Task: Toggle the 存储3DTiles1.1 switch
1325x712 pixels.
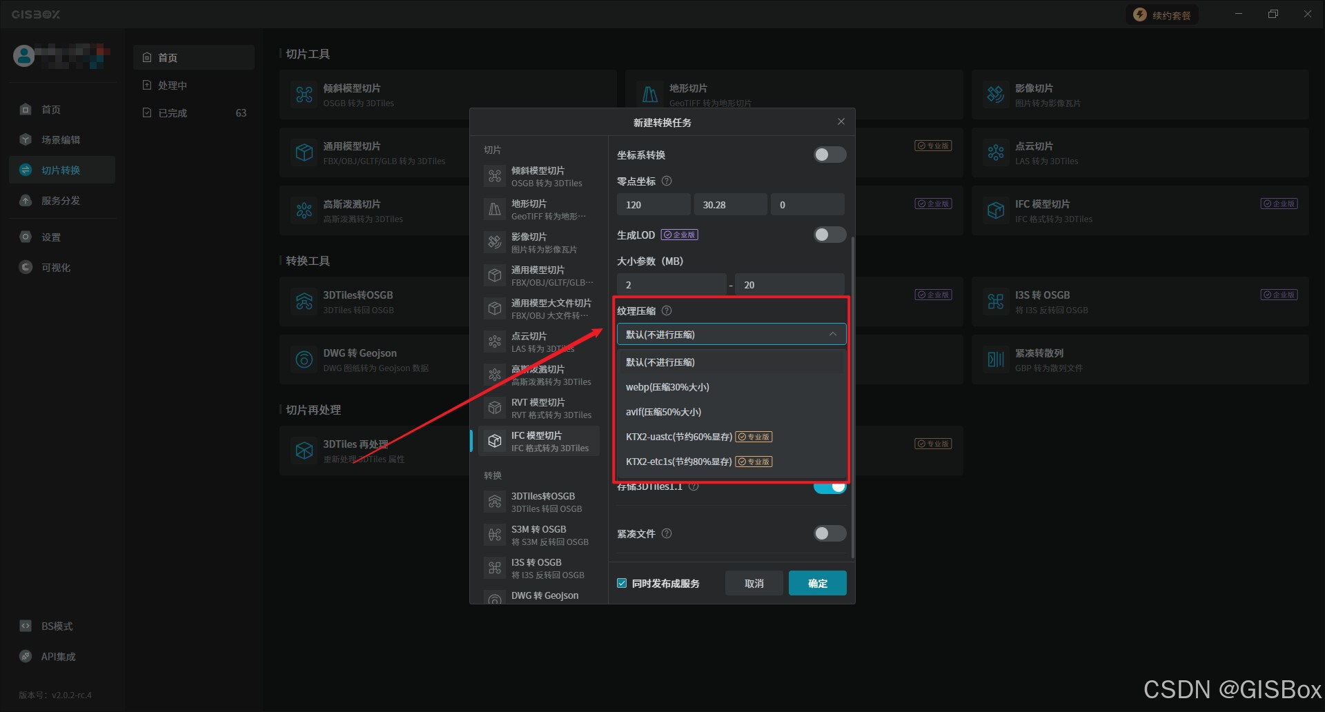Action: (830, 487)
